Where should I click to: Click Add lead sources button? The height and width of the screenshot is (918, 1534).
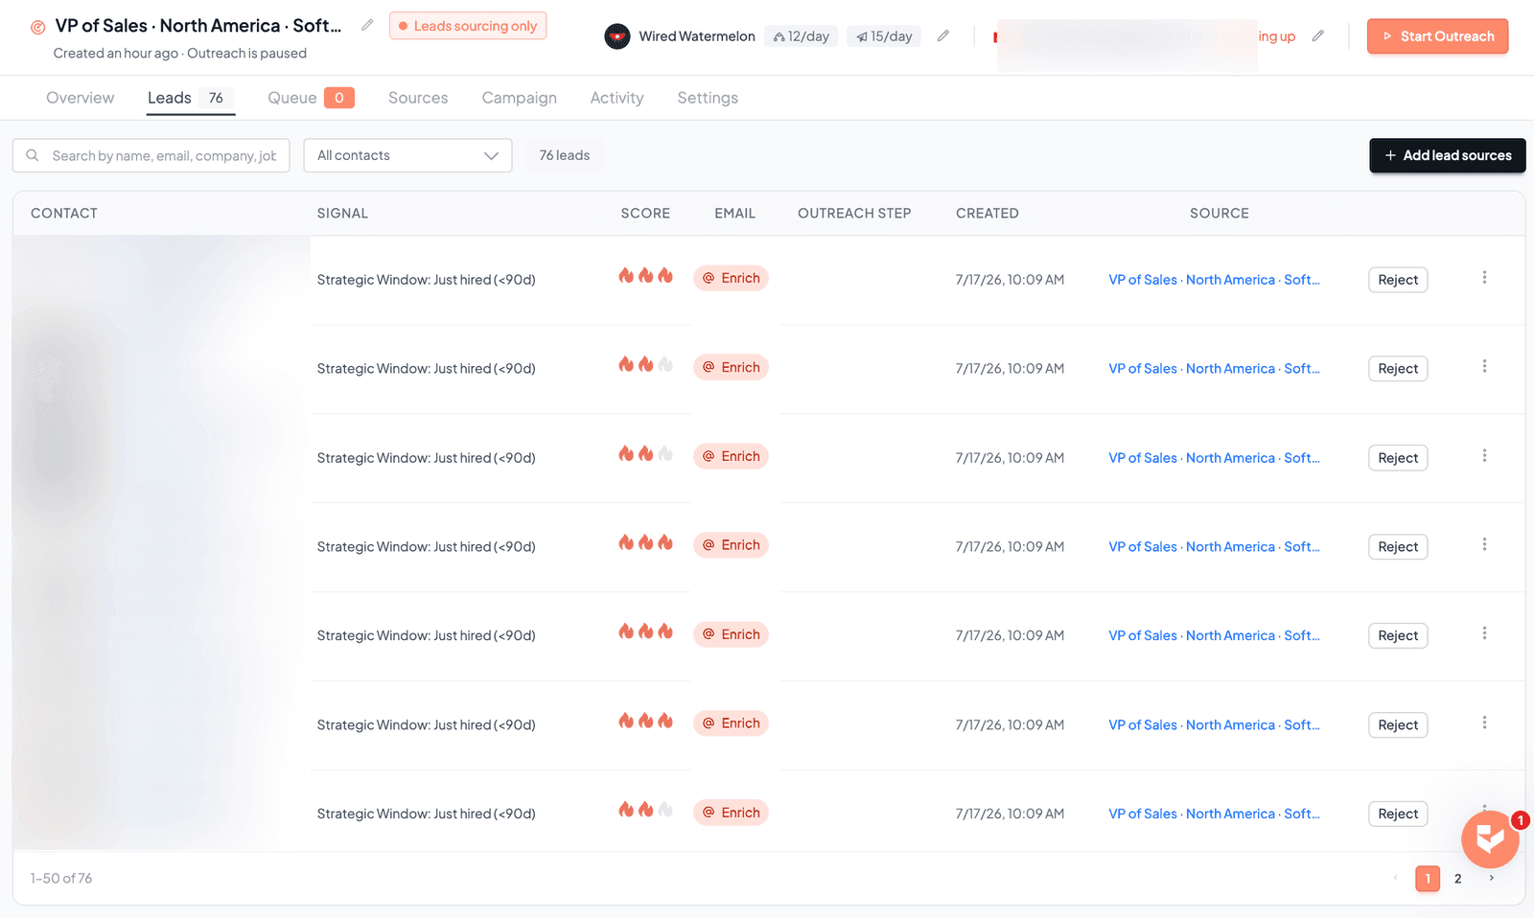[x=1448, y=155]
